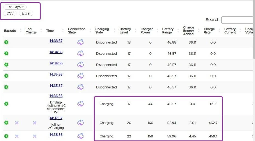Click the cloud connection icon in the 14:35:57 row
This screenshot has height=141, width=255.
pyautogui.click(x=81, y=87)
